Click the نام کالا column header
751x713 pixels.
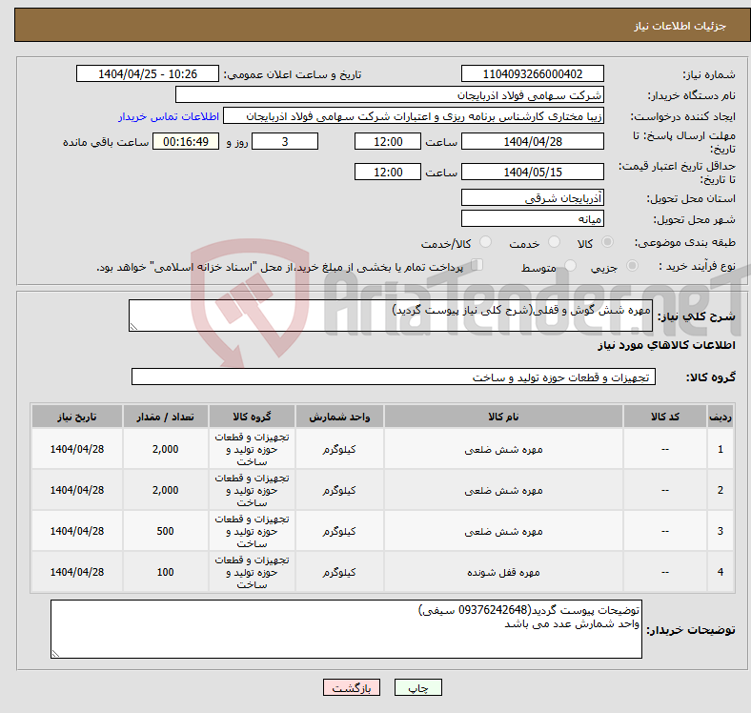click(503, 417)
